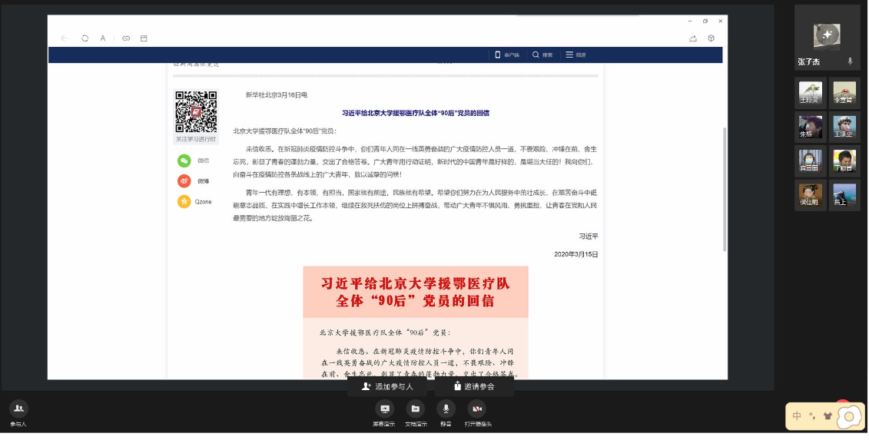Image resolution: width=869 pixels, height=440 pixels.
Task: Click the 邀请参会 invite button
Action: 474,386
